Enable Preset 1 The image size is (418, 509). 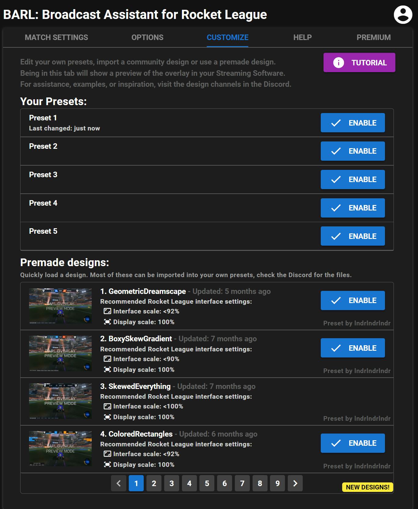pos(353,123)
